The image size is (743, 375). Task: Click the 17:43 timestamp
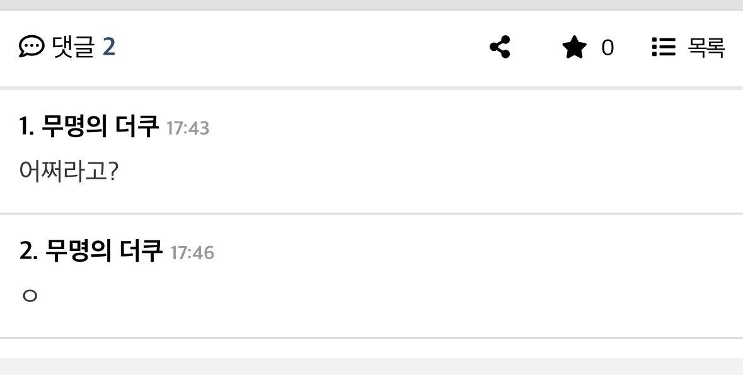pyautogui.click(x=188, y=128)
